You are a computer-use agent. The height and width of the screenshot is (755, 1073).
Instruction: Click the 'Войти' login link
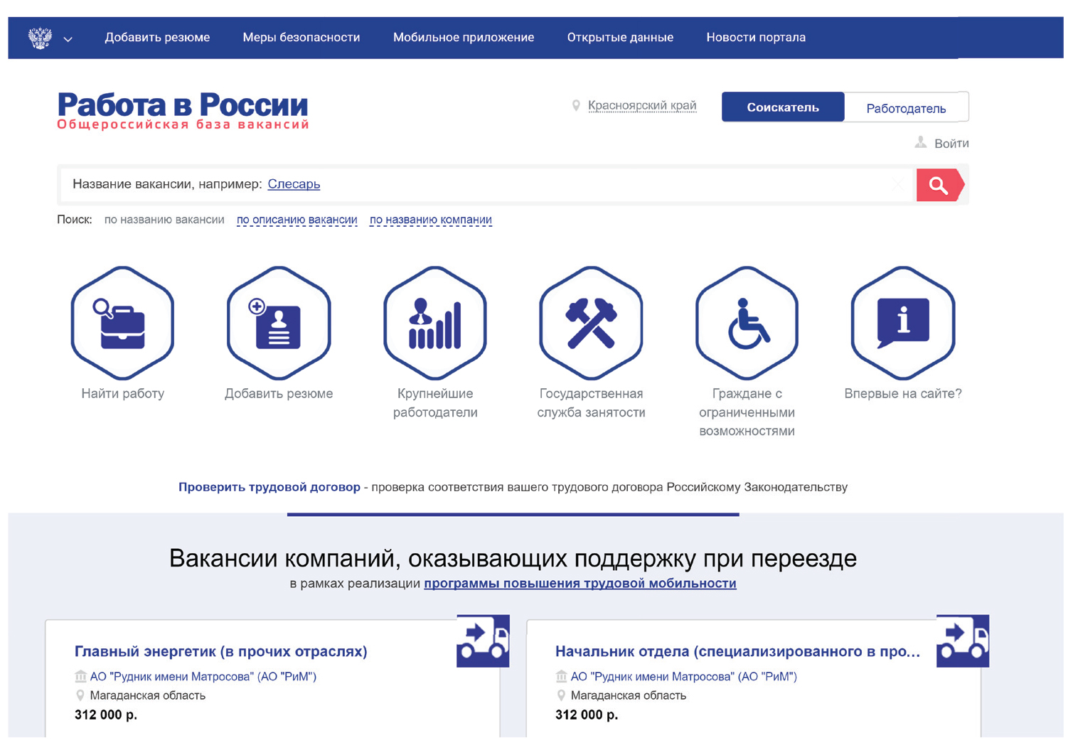click(951, 144)
